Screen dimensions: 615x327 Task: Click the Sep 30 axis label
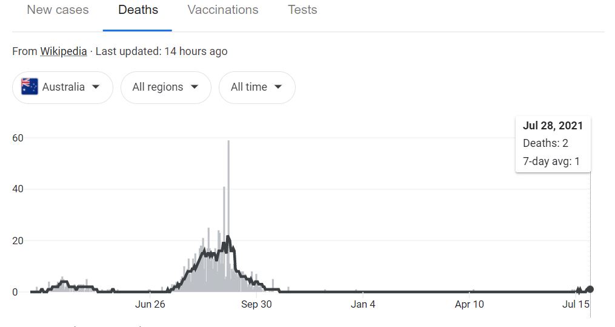[256, 304]
